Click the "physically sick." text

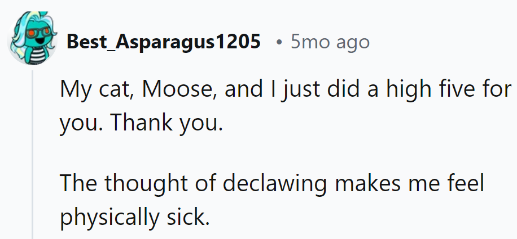click(134, 217)
